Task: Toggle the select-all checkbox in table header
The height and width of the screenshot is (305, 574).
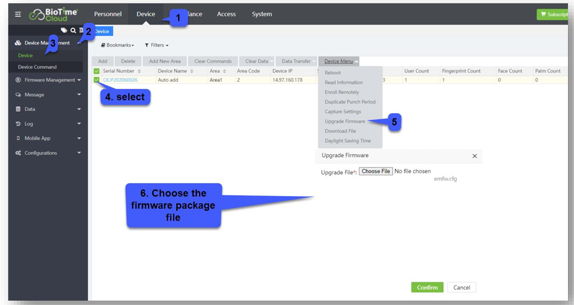Action: click(x=97, y=71)
